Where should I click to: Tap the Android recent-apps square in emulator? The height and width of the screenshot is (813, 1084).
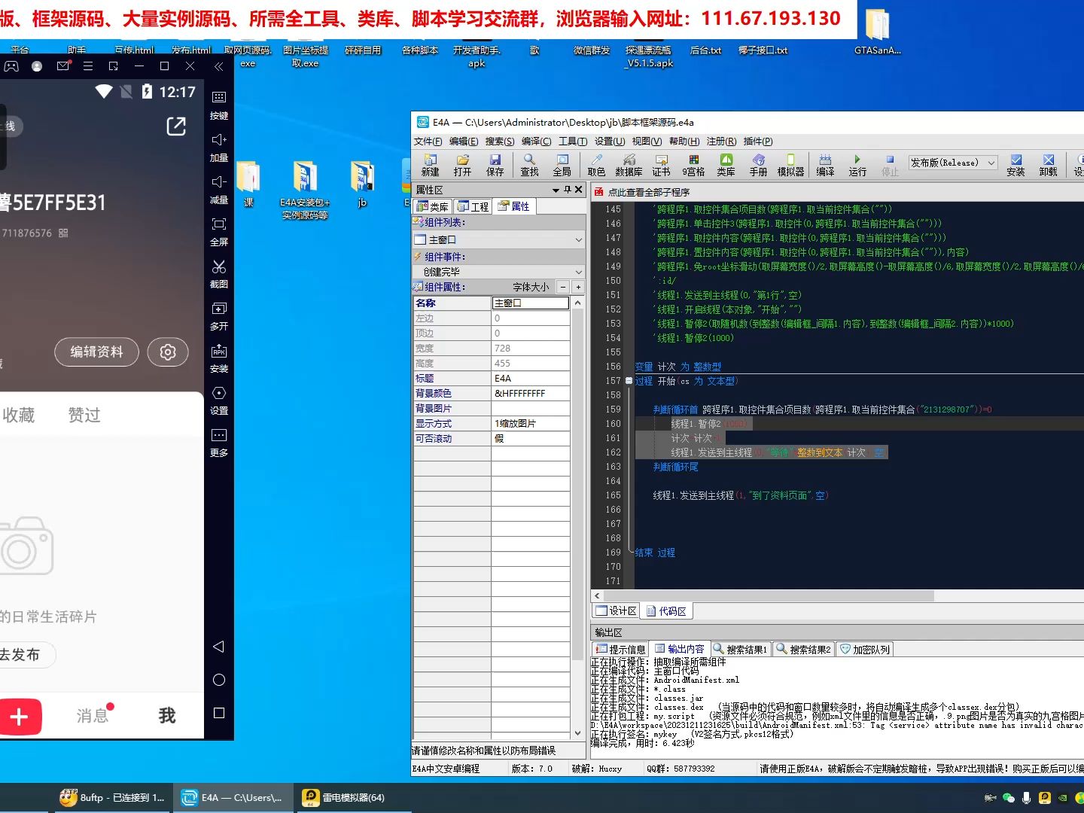pos(219,713)
